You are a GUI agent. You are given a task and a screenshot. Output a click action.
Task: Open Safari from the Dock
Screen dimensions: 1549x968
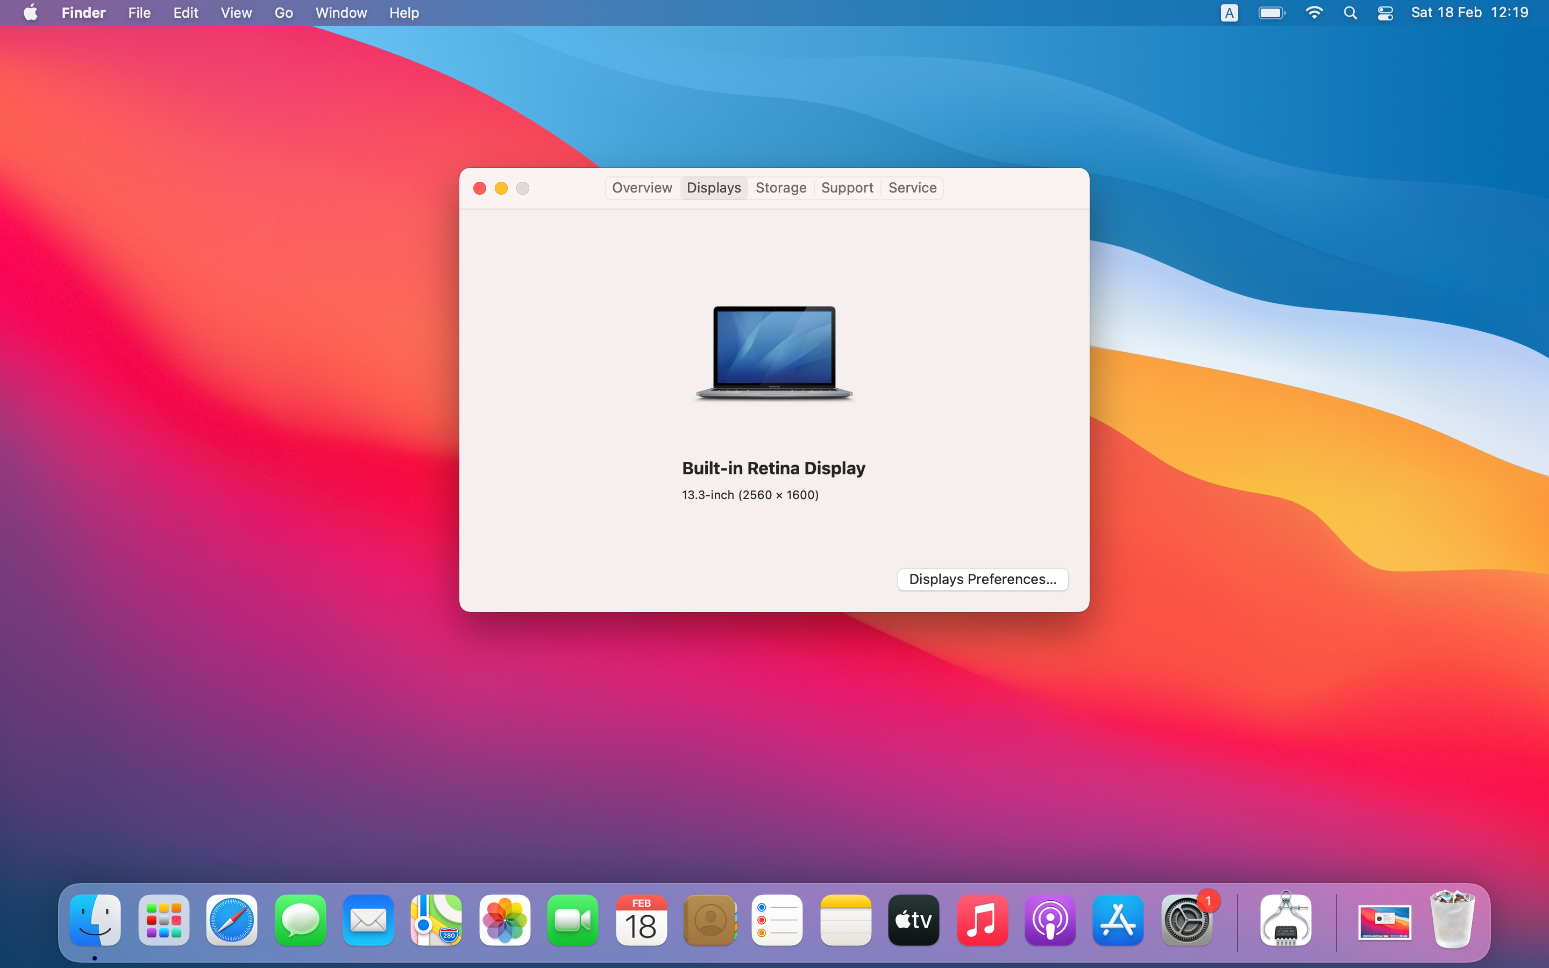tap(232, 921)
